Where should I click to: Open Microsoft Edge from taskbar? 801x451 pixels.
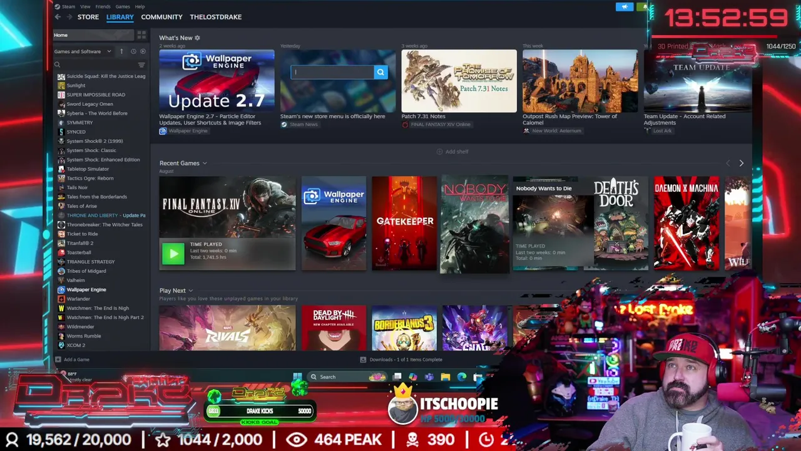pos(462,377)
